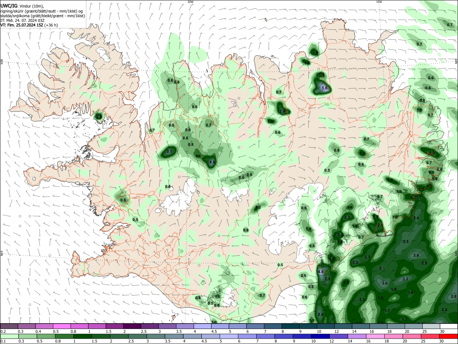Click the 3.1 rainfall value on the map
The image size is (458, 344).
pos(170,152)
